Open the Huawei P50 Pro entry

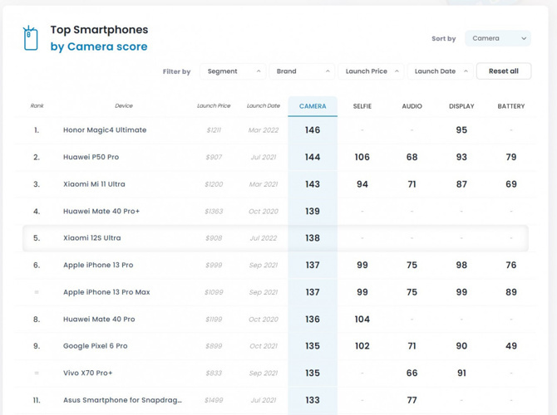tap(91, 157)
